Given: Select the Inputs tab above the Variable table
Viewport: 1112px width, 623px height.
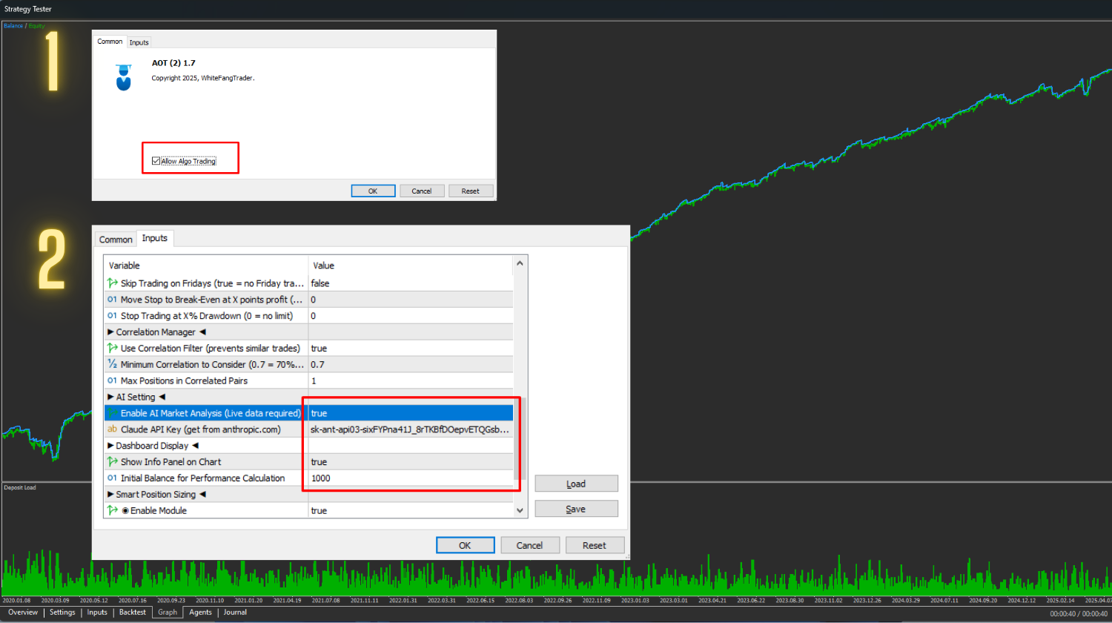Looking at the screenshot, I should pos(155,238).
